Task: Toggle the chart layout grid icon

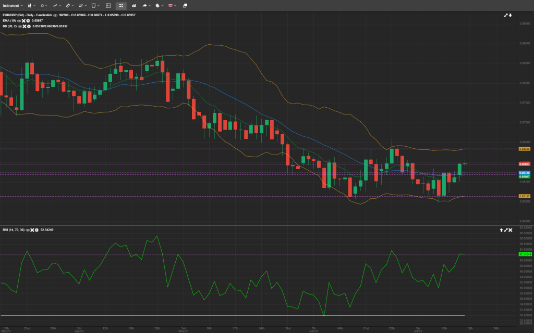Action: pyautogui.click(x=108, y=6)
